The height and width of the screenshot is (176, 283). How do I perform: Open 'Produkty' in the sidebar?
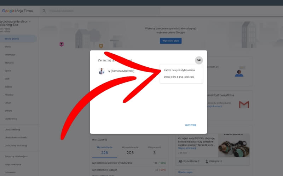click(x=9, y=95)
